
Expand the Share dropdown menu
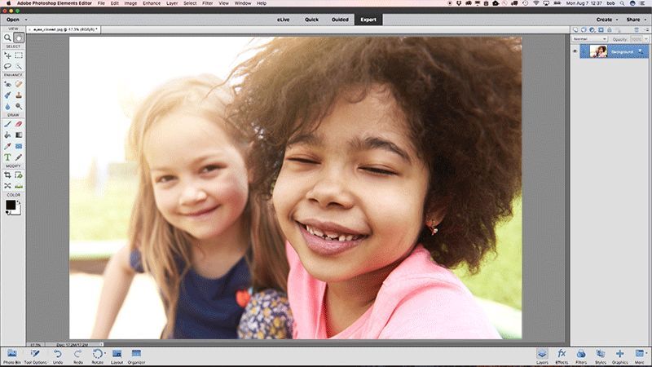[635, 19]
